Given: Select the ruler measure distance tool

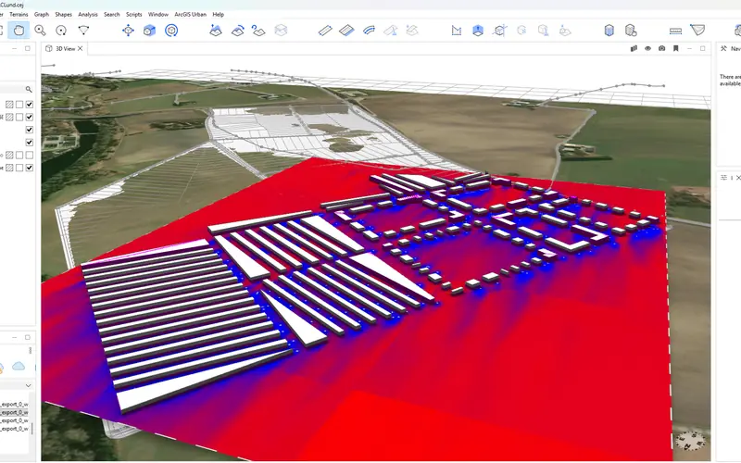Looking at the screenshot, I should click(675, 31).
